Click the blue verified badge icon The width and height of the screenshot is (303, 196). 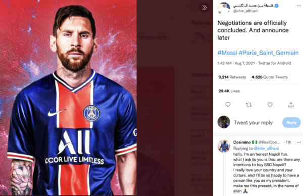coord(277,6)
